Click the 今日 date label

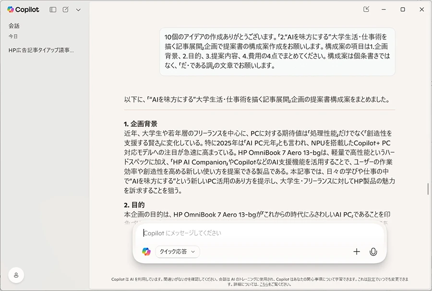tap(13, 36)
